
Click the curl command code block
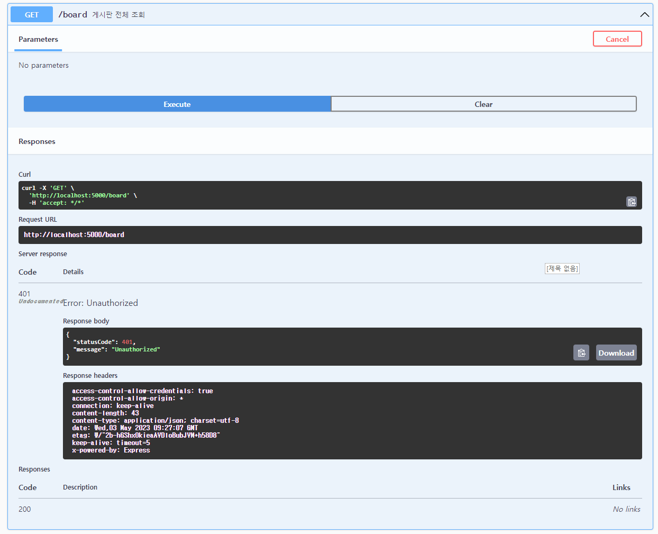pyautogui.click(x=330, y=195)
